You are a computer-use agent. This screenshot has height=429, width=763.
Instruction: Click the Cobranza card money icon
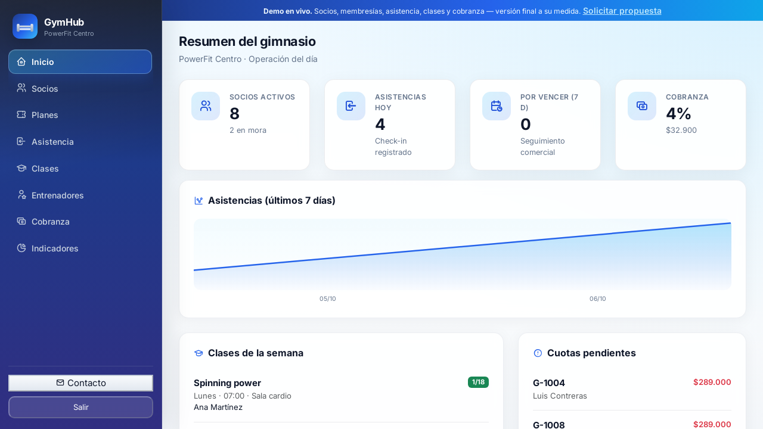click(642, 106)
